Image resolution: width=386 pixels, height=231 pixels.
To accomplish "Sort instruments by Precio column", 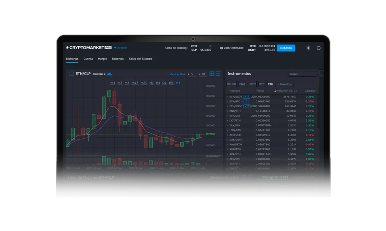I will point(260,91).
